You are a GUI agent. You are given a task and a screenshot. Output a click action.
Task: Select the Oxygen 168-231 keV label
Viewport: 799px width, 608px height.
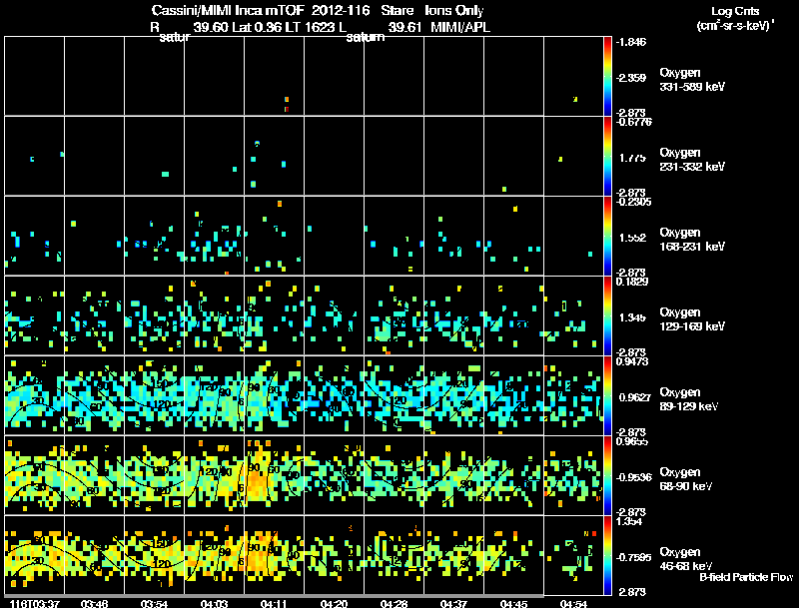692,240
